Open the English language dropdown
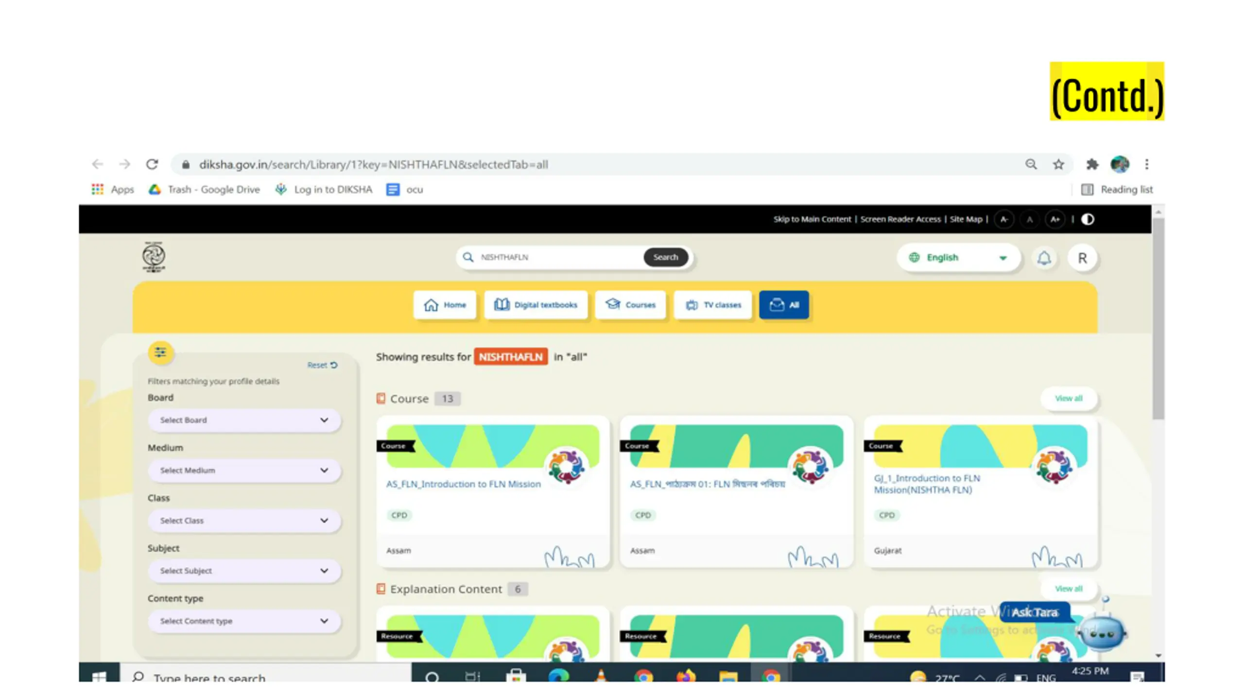The height and width of the screenshot is (700, 1244). coord(957,258)
